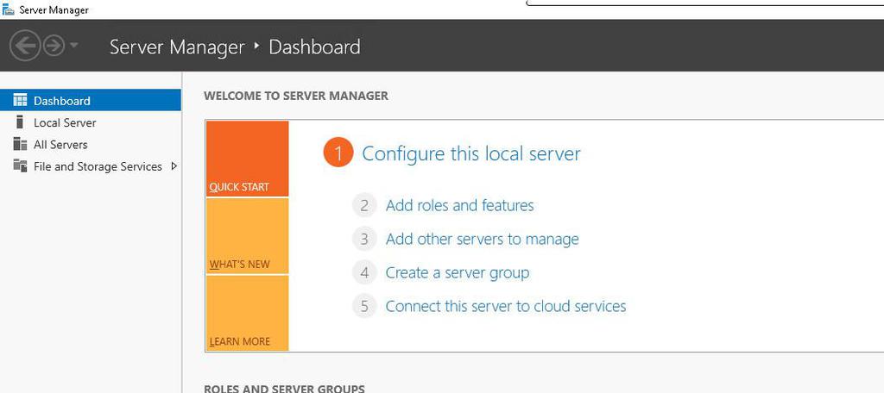Expand File and Storage Services arrow
The height and width of the screenshot is (393, 884).
click(x=174, y=166)
